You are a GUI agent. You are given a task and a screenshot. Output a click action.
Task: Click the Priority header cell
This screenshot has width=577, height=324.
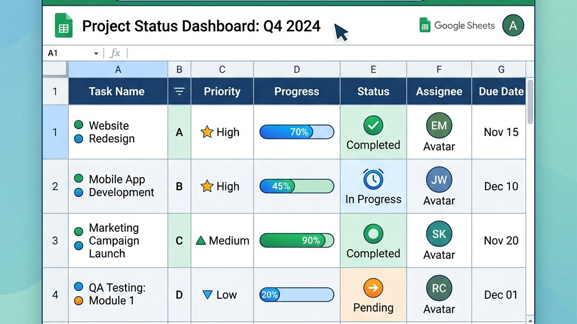(x=222, y=92)
